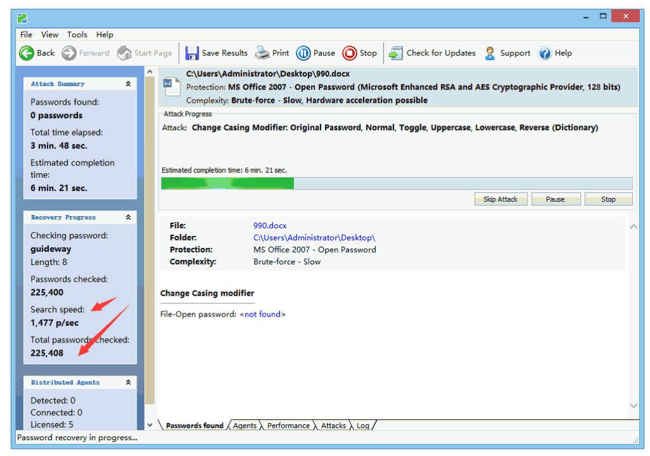Open the Help menu
The image size is (650, 456).
(105, 35)
